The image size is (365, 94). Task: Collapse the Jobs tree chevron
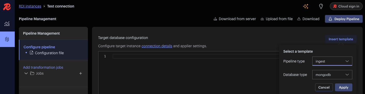point(26,73)
